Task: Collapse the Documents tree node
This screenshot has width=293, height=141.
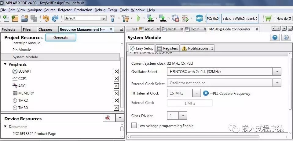Action: point(5,126)
